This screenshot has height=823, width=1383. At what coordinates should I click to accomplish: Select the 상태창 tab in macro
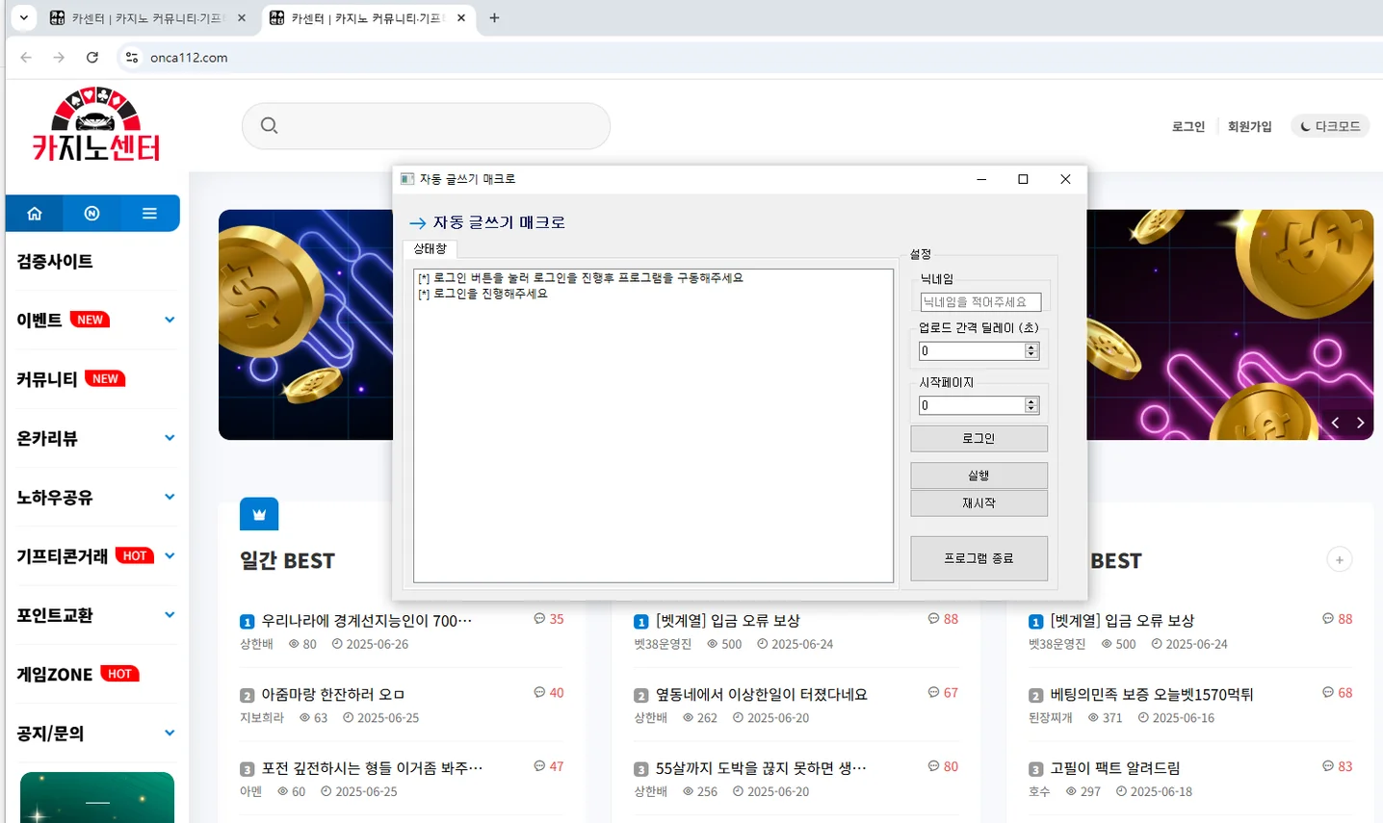[431, 248]
